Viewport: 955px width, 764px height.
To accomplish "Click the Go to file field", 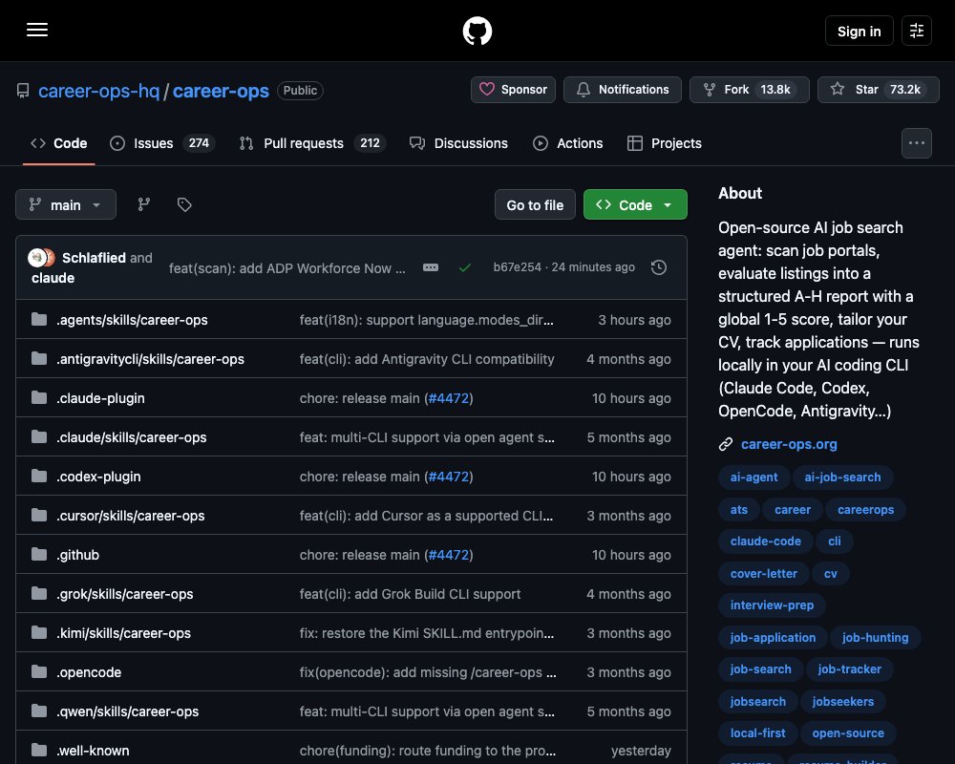I will pos(535,204).
